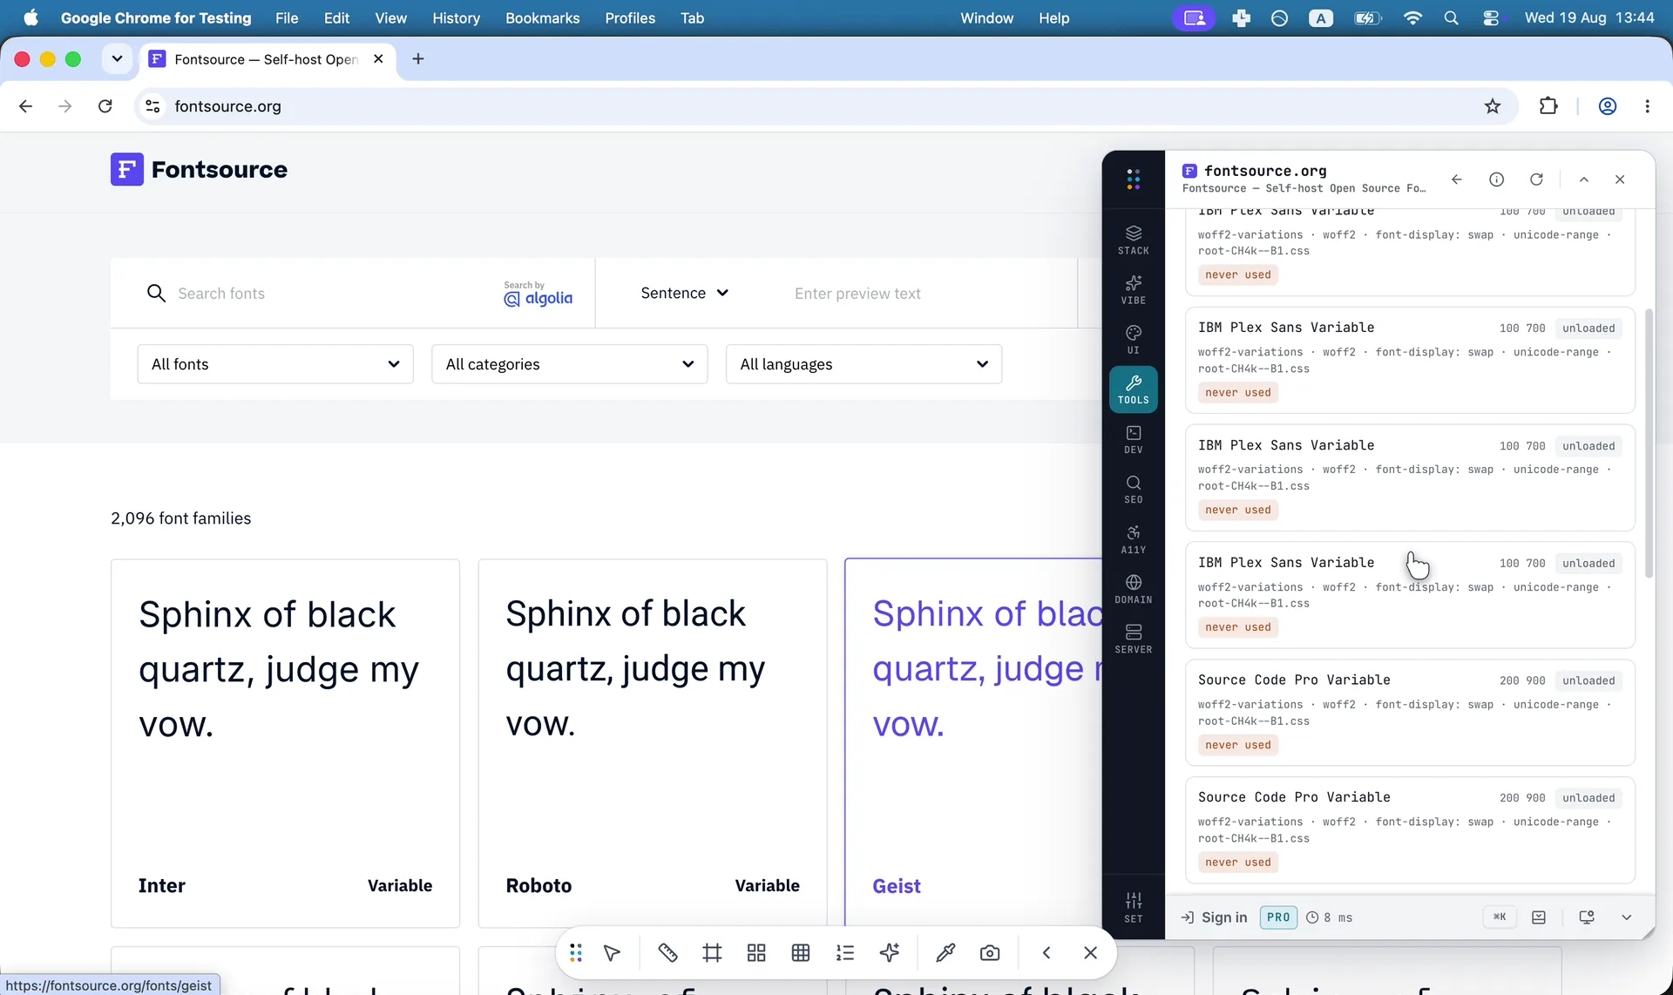
Task: Open the Geist font card
Action: coord(973,743)
